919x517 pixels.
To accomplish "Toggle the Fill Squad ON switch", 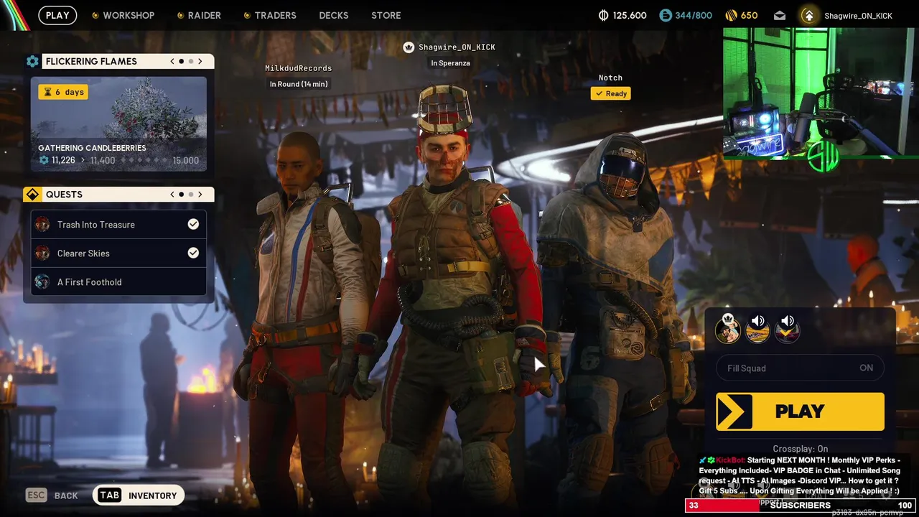I will coord(800,368).
